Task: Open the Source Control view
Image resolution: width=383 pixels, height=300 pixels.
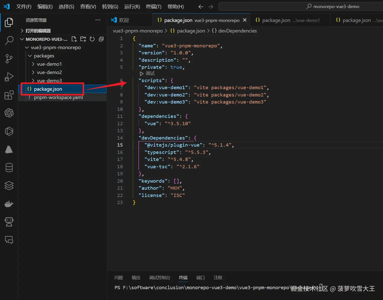Action: 9,58
